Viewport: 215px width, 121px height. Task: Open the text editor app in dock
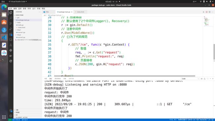click(4, 45)
